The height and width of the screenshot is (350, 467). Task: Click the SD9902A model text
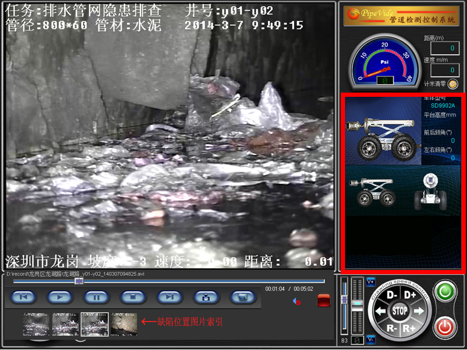point(443,105)
